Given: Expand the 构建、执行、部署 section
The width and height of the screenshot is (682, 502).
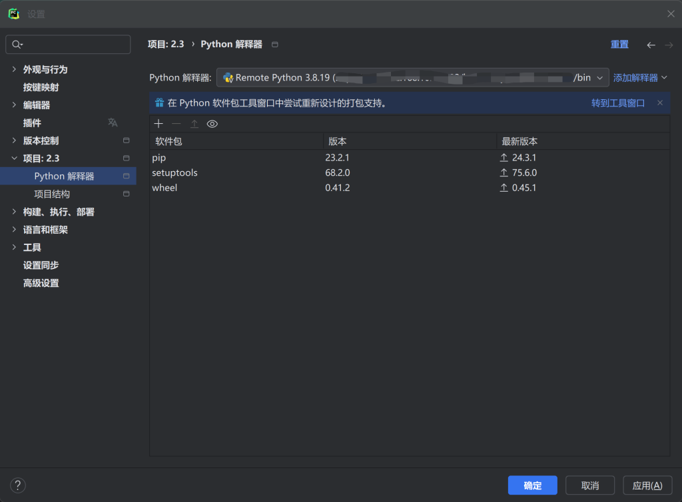Looking at the screenshot, I should pos(15,212).
